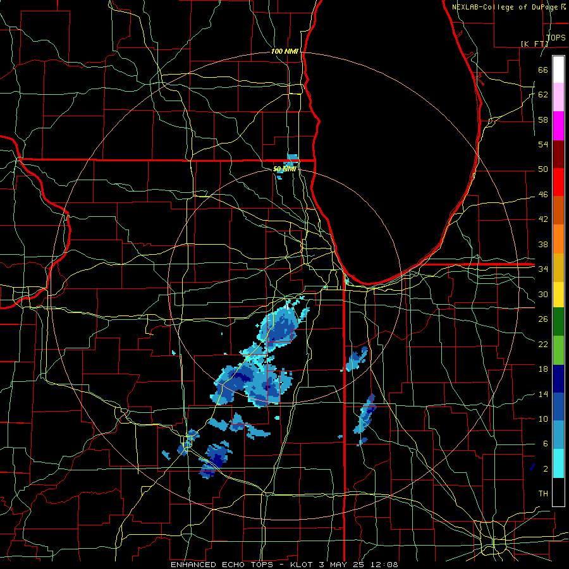Click the legend value "66"
569x569 pixels.
[x=543, y=70]
